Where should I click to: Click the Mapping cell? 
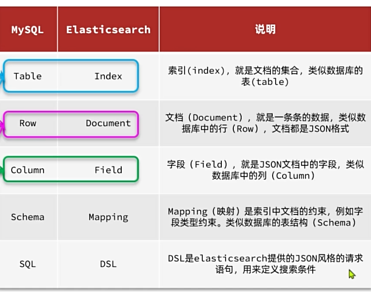(x=108, y=217)
